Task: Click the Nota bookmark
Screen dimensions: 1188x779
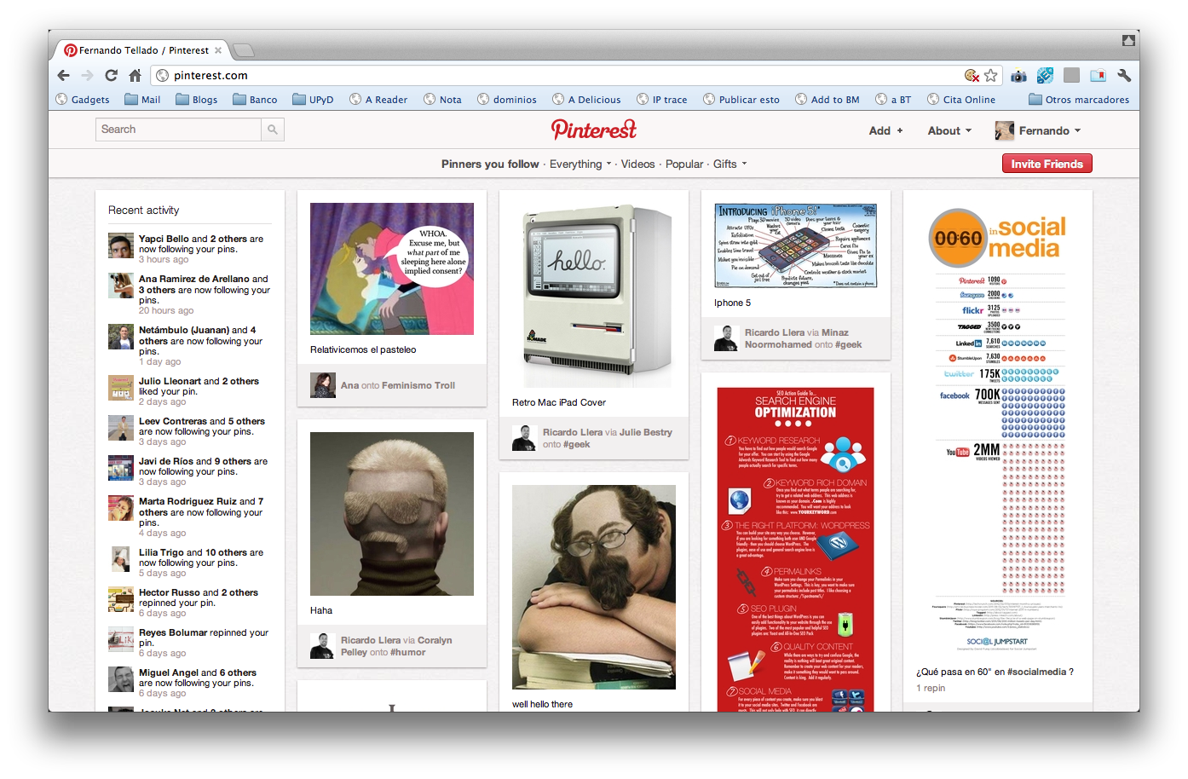Action: pos(442,100)
